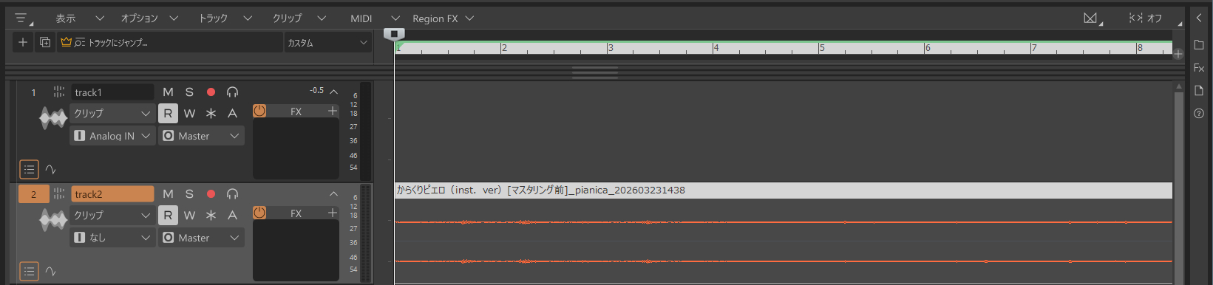1213x285 pixels.
Task: Toggle track1 write automation W button
Action: [x=189, y=113]
